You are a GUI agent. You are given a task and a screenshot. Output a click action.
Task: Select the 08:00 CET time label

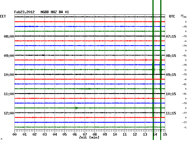point(9,36)
